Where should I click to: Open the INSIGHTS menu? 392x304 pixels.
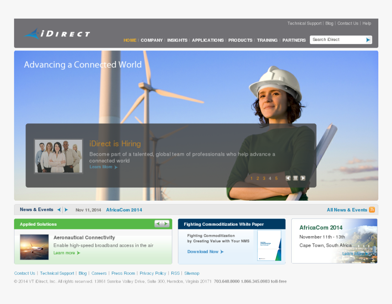point(177,40)
